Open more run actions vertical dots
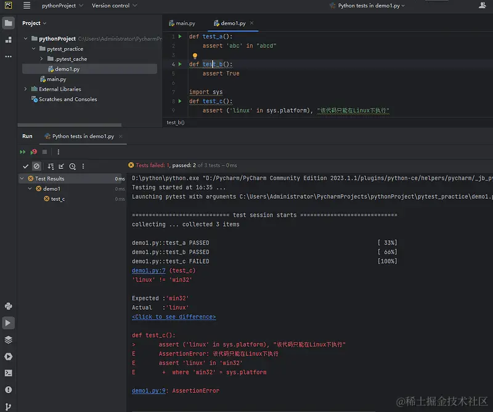493x412 pixels. point(58,152)
